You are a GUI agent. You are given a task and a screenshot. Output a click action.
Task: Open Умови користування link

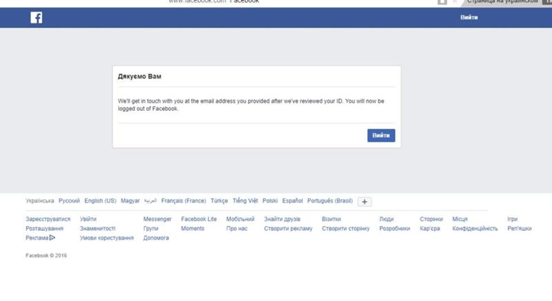coord(107,238)
